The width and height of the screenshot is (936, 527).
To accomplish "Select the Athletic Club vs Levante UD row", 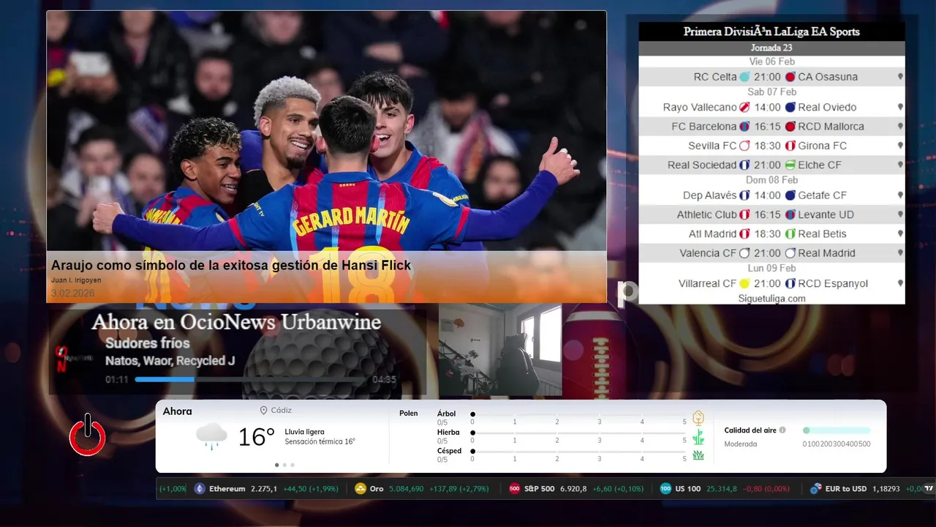I will 771,214.
